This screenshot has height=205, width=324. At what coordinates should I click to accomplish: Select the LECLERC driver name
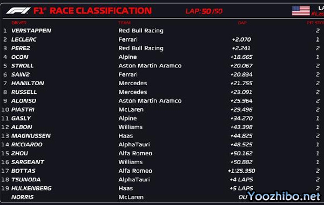24,39
